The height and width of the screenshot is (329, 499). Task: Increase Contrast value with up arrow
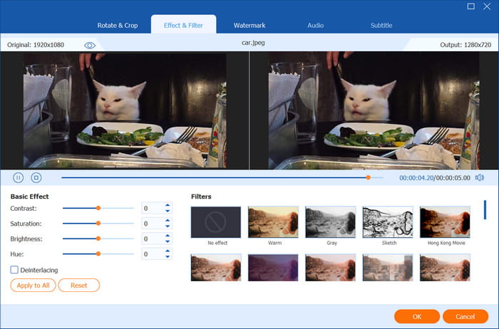tap(168, 205)
